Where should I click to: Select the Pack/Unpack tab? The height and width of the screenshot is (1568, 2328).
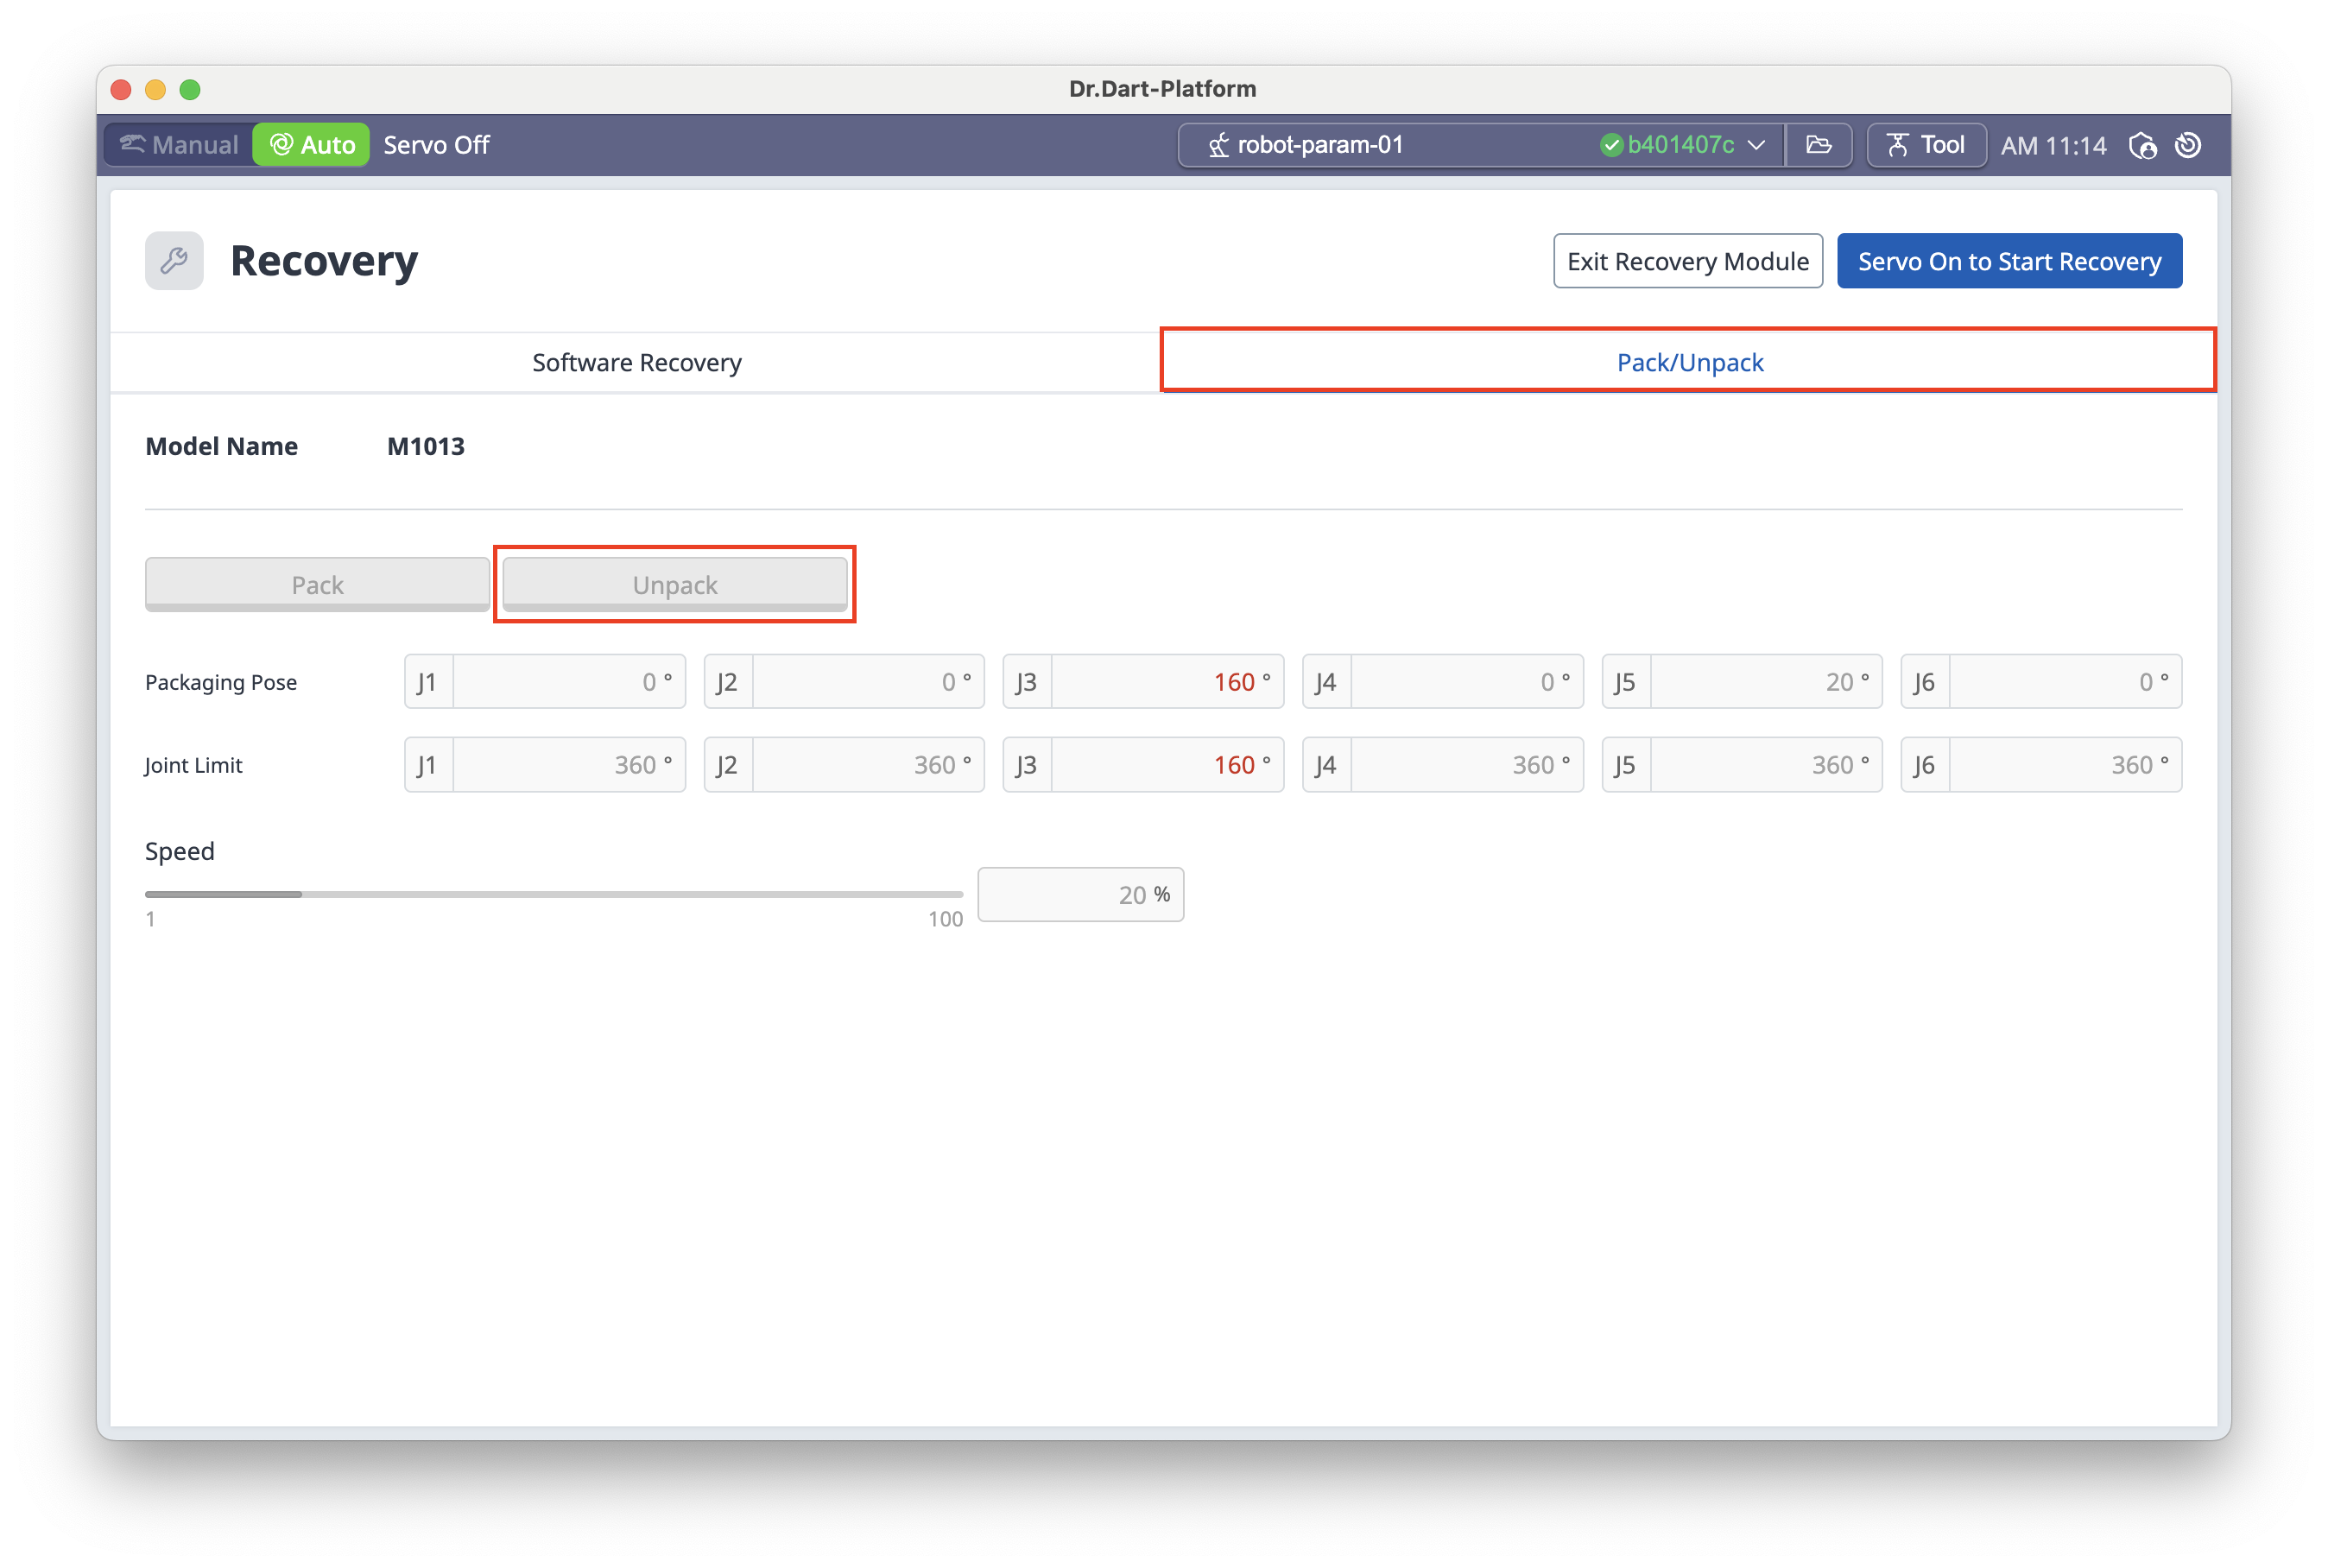click(1689, 362)
